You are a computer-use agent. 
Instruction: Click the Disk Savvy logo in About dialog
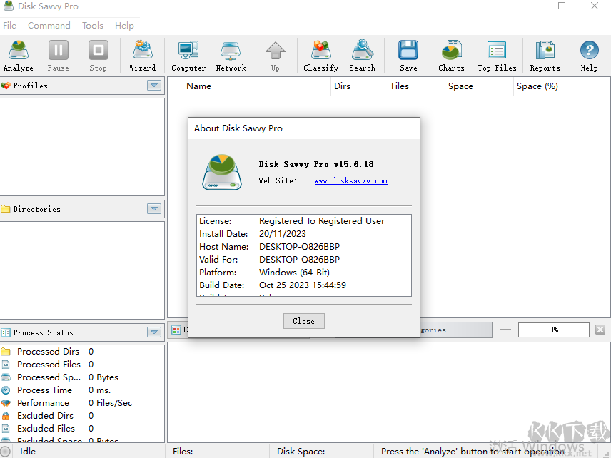pyautogui.click(x=222, y=172)
